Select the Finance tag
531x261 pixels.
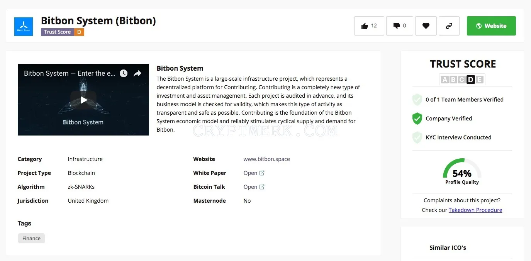(31, 238)
